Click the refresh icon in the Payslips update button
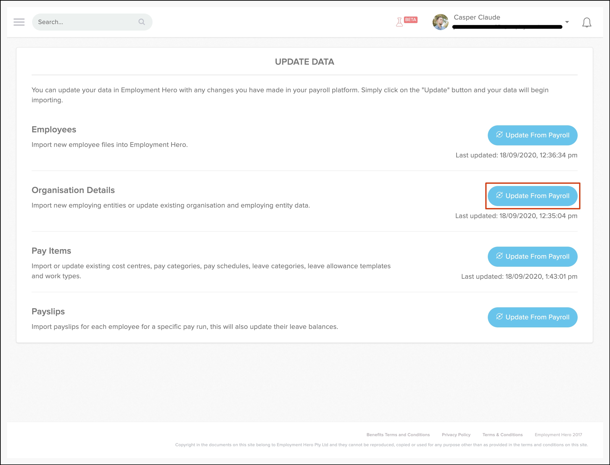The image size is (610, 465). point(499,316)
